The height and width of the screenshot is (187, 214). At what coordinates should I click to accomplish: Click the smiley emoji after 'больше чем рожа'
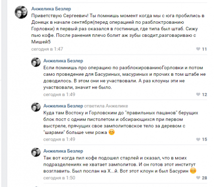[112, 132]
